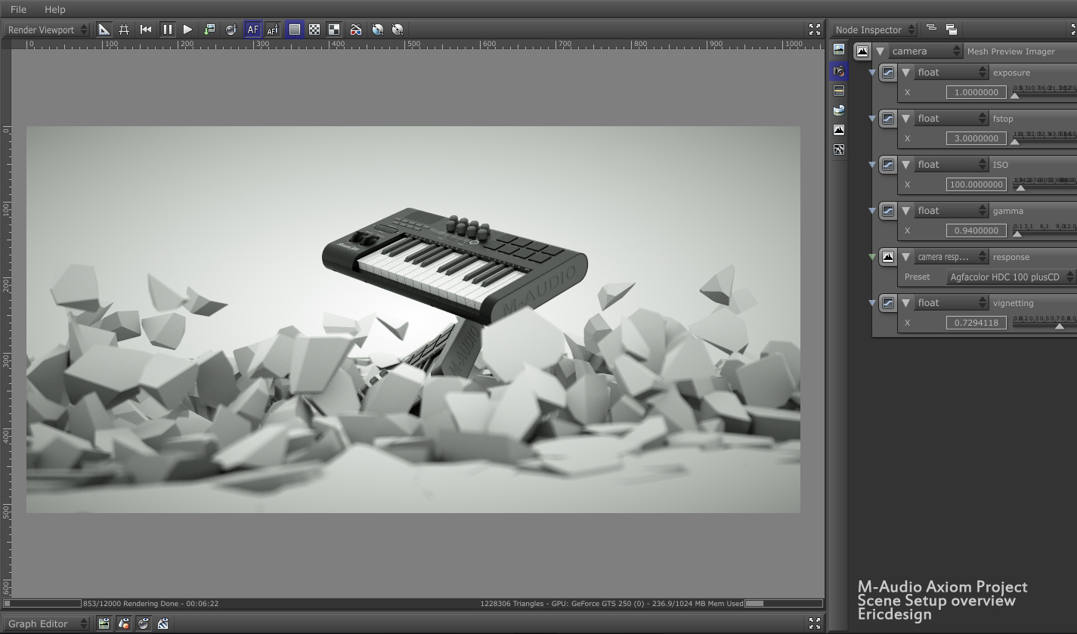Select the scatter-pattern icon in inspector sidebar
The image size is (1077, 634).
pyautogui.click(x=839, y=150)
